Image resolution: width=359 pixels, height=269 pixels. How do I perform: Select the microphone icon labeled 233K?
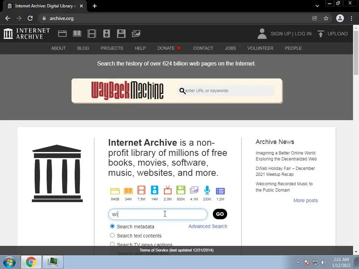click(207, 190)
